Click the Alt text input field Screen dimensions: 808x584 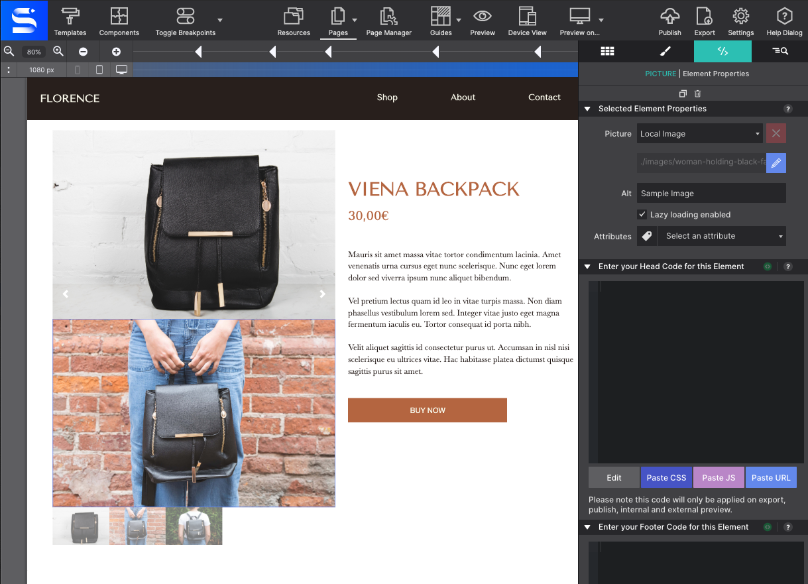(x=711, y=194)
